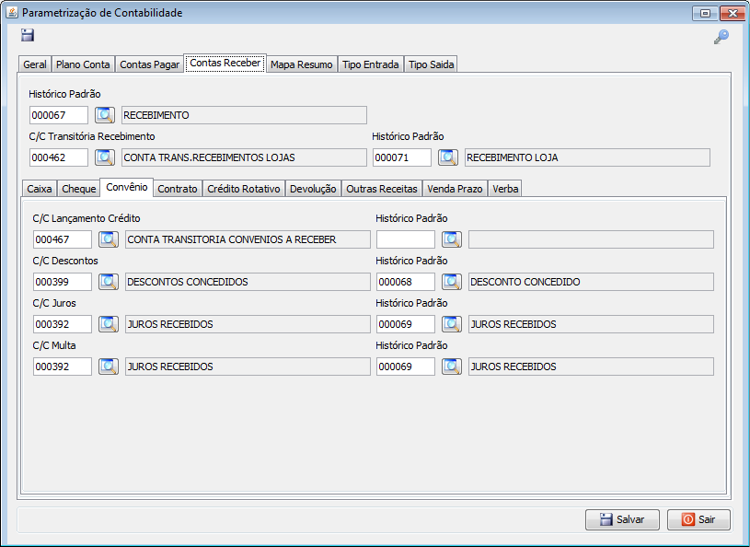The height and width of the screenshot is (547, 750).
Task: Open the Mapa Resumo tab
Action: (302, 64)
